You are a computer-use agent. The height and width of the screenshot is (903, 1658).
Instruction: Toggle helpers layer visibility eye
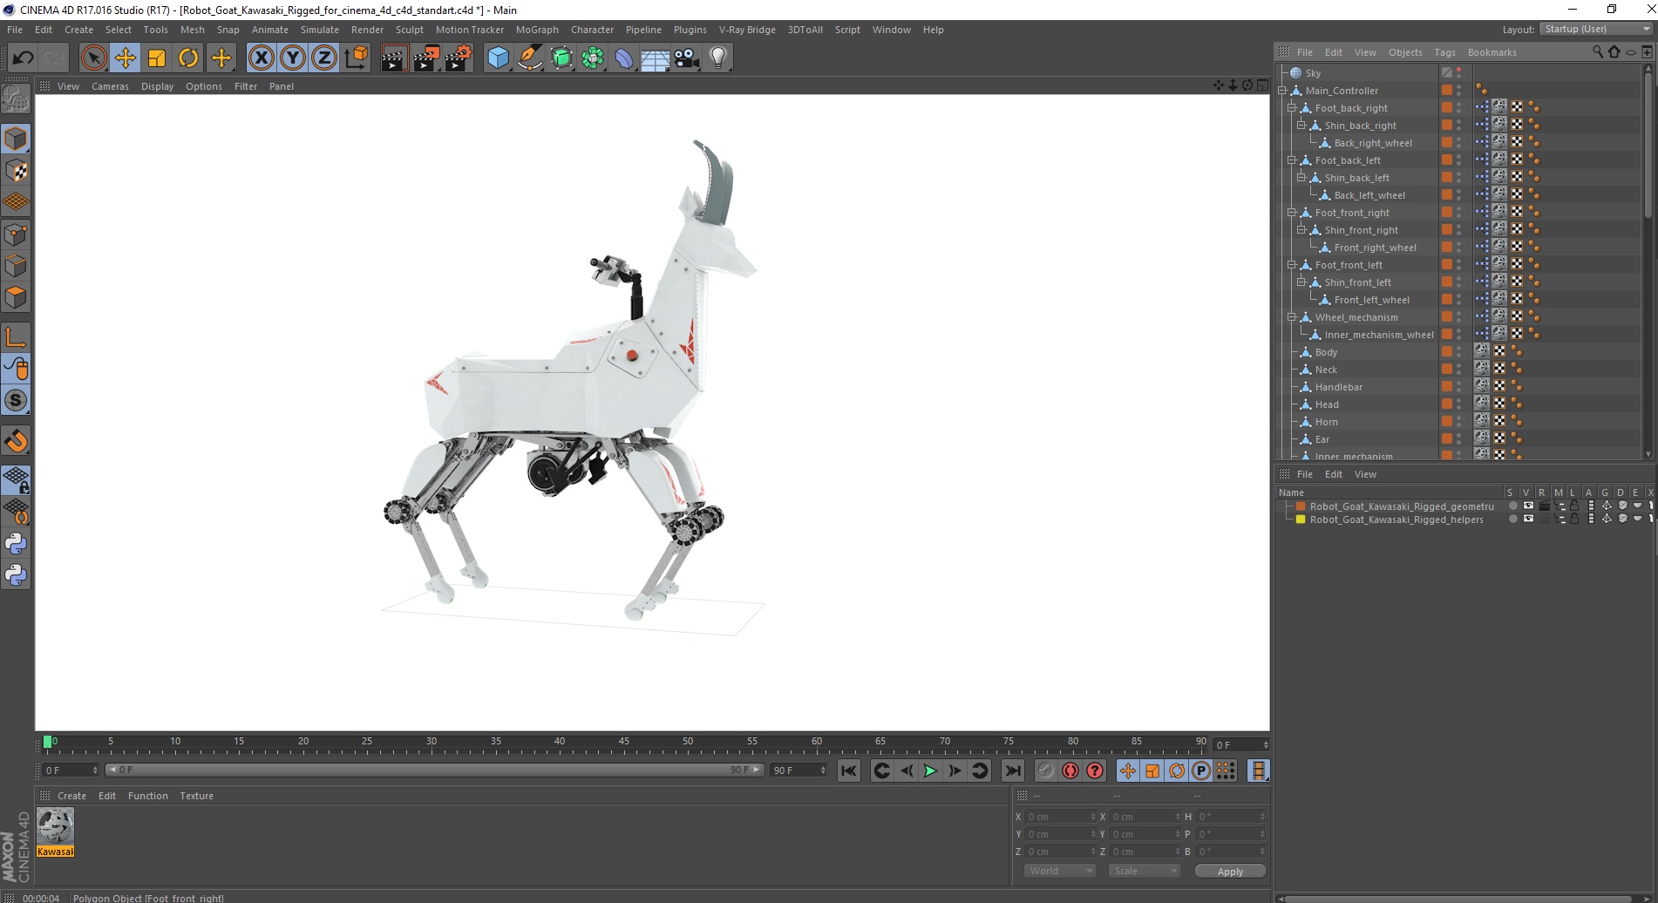click(x=1528, y=519)
